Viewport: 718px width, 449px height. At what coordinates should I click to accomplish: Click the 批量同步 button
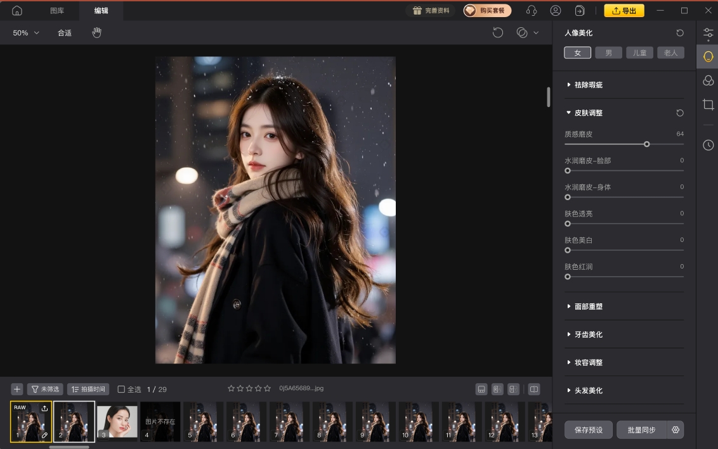coord(641,430)
